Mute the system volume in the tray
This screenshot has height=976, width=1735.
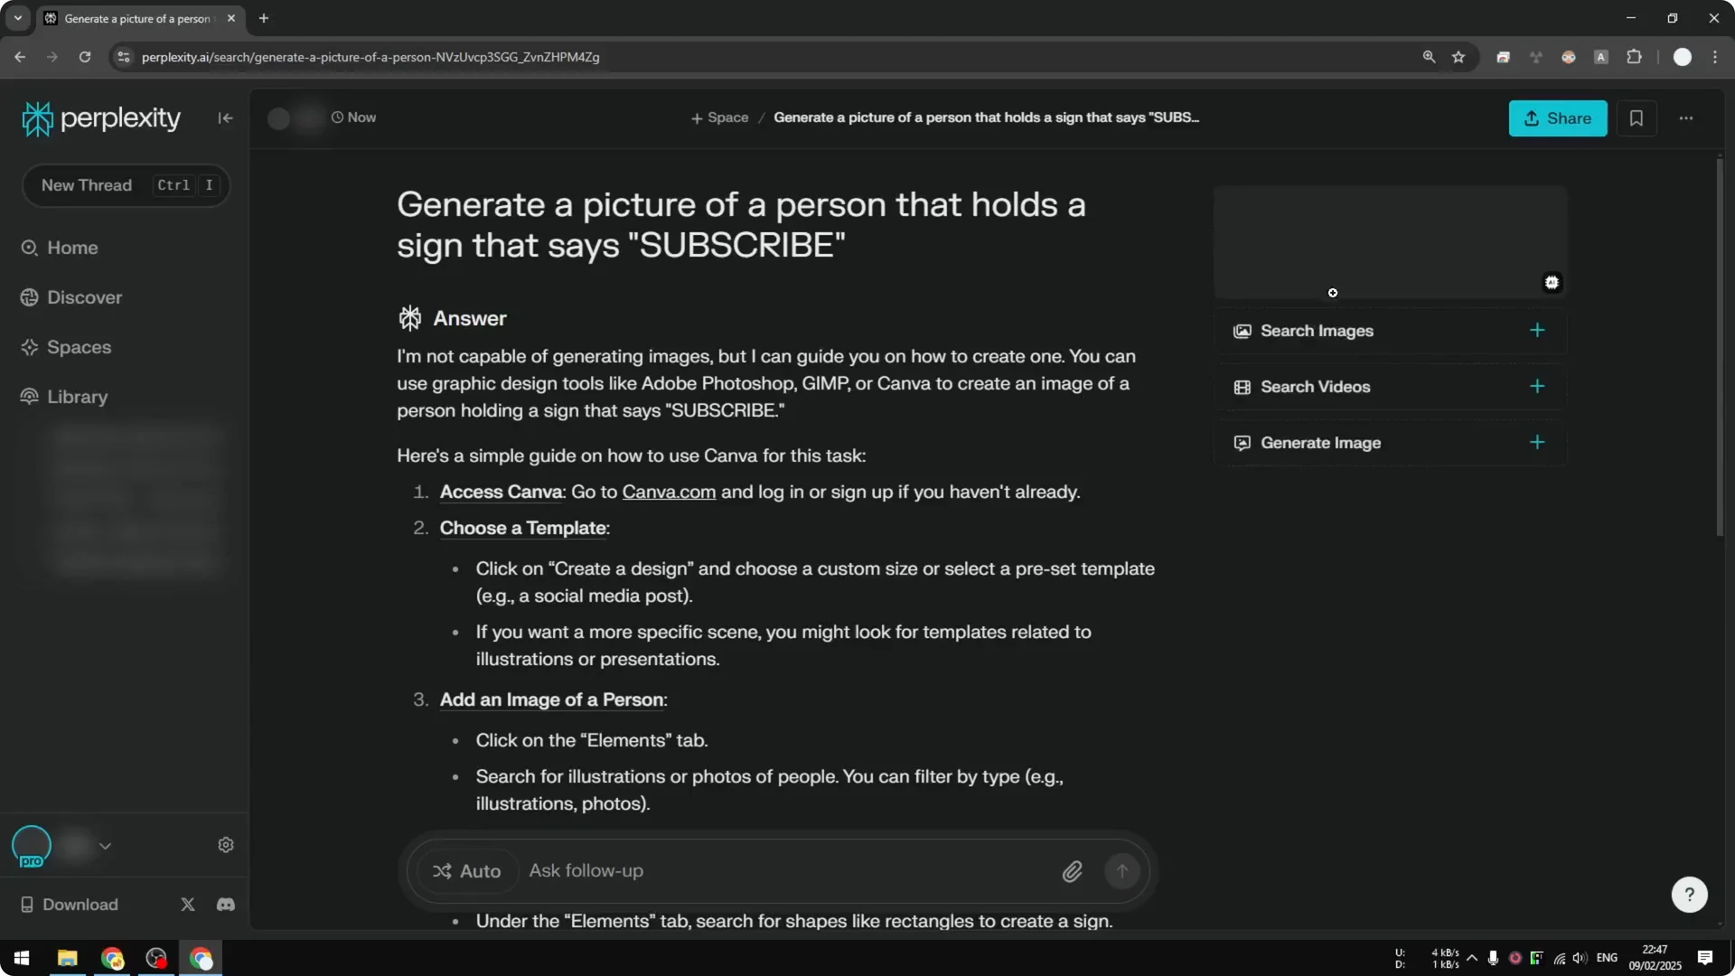(x=1578, y=958)
